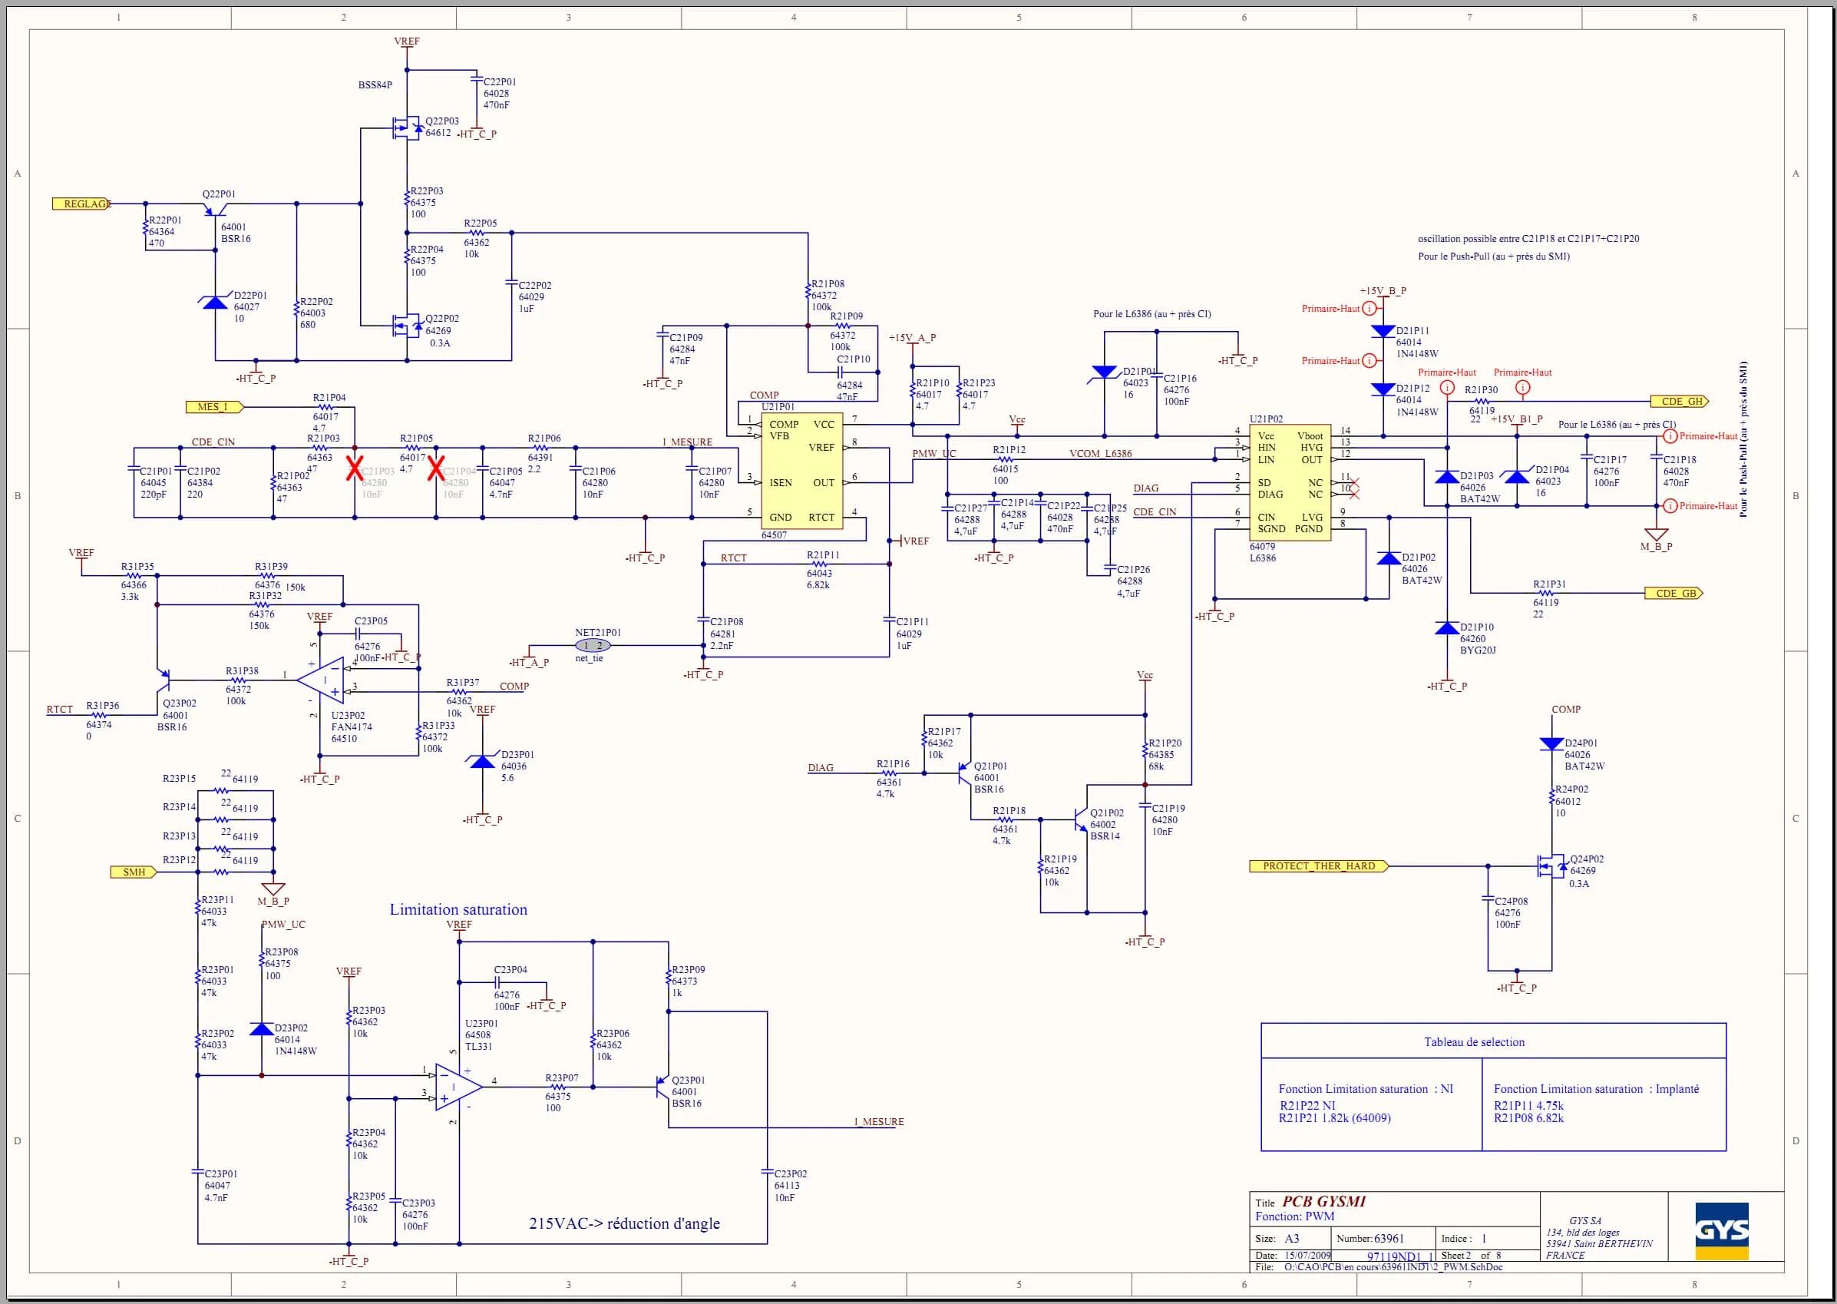This screenshot has width=1837, height=1304.
Task: Click the GYS company logo
Action: (x=1723, y=1231)
